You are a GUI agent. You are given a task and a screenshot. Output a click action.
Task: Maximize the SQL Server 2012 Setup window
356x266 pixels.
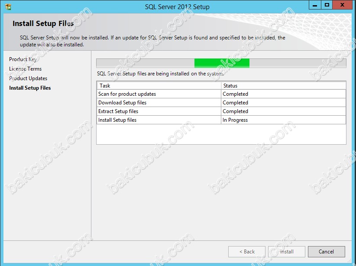point(327,5)
